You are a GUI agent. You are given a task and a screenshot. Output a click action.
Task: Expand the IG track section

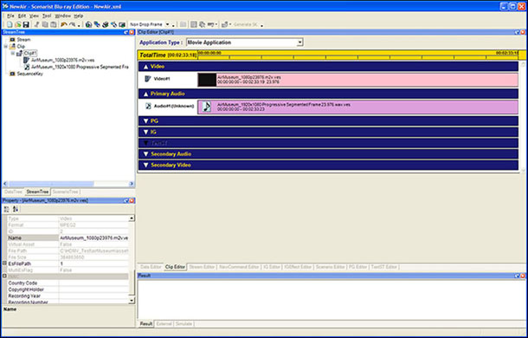pyautogui.click(x=145, y=132)
